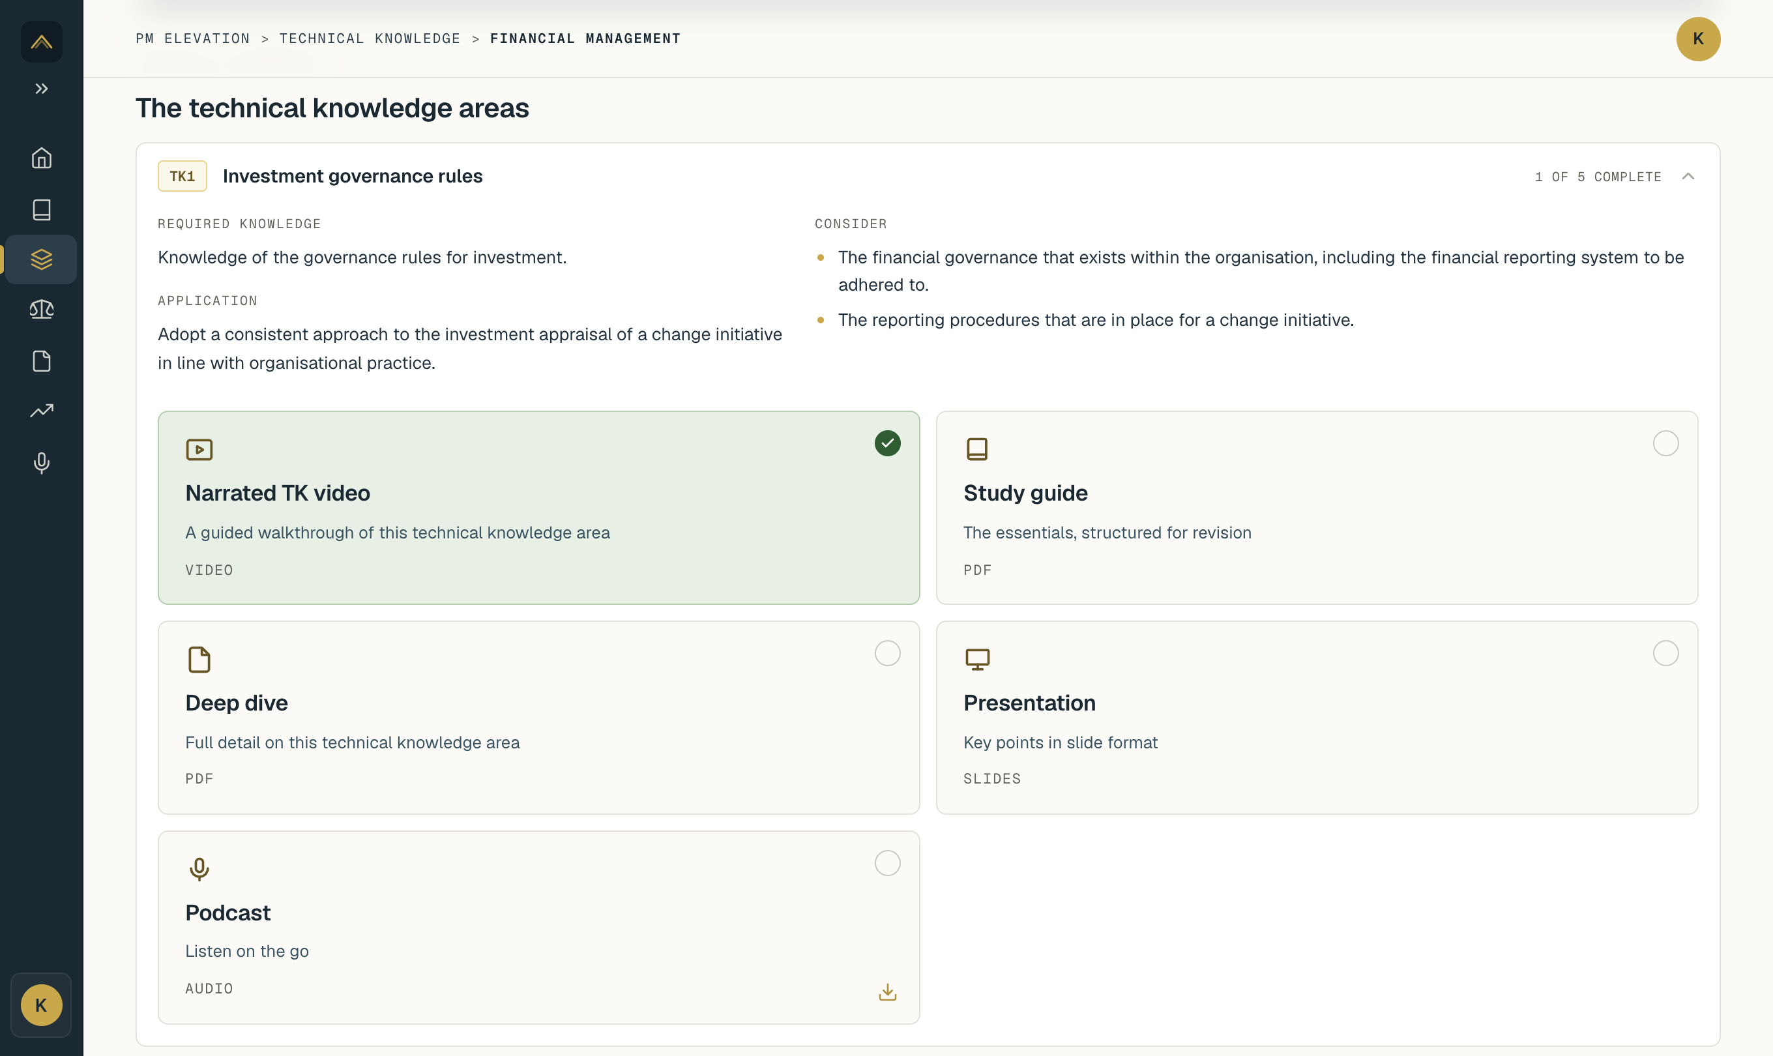1773x1056 pixels.
Task: Click the PDF label on Study guide card
Action: 977,570
